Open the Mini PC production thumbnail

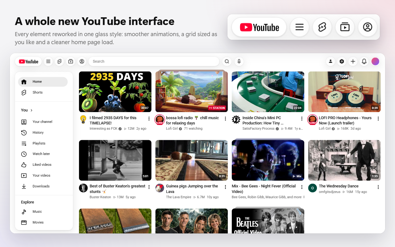(268, 92)
